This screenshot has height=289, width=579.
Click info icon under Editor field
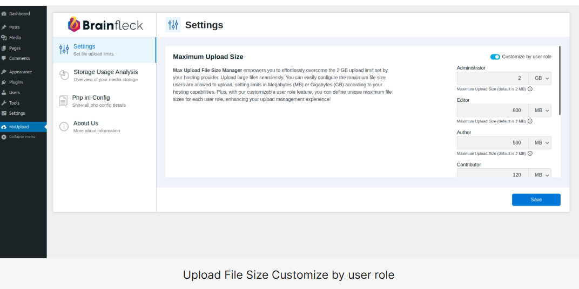(530, 121)
